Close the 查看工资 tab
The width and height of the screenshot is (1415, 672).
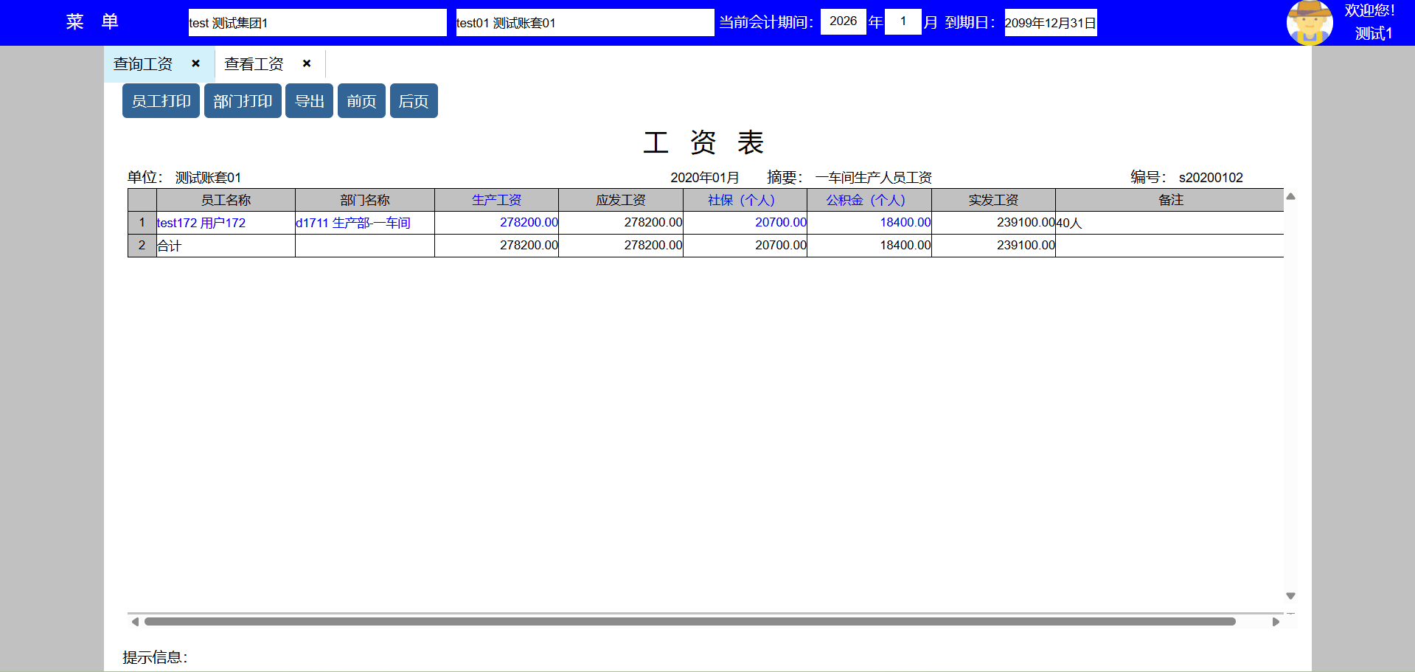(x=307, y=63)
